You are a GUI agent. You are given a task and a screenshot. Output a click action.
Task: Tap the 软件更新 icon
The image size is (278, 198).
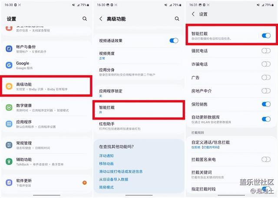click(x=9, y=182)
